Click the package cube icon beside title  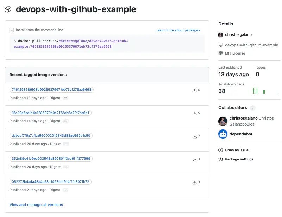tap(8, 9)
